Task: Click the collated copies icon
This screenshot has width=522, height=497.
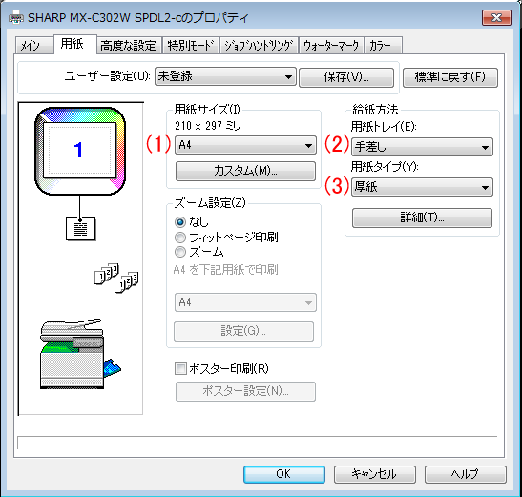Action: [116, 278]
